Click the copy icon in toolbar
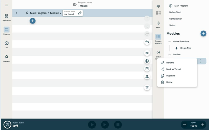Image resolution: width=209 pixels, height=130 pixels. coord(147,61)
